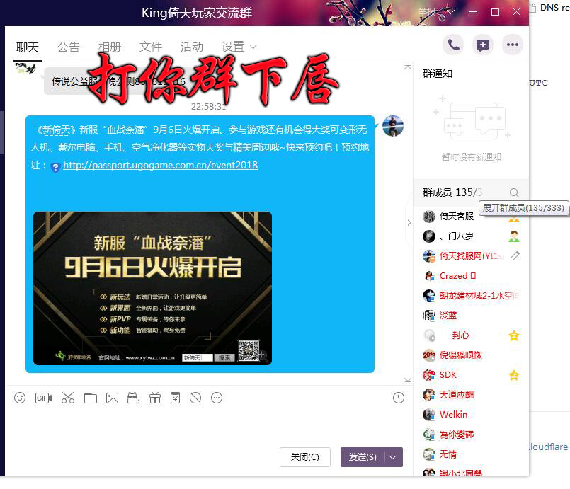Image resolution: width=570 pixels, height=489 pixels.
Task: Select member SDK in the member list
Action: (448, 375)
